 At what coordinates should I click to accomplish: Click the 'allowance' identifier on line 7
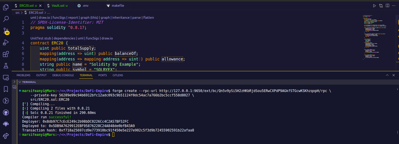172,59
